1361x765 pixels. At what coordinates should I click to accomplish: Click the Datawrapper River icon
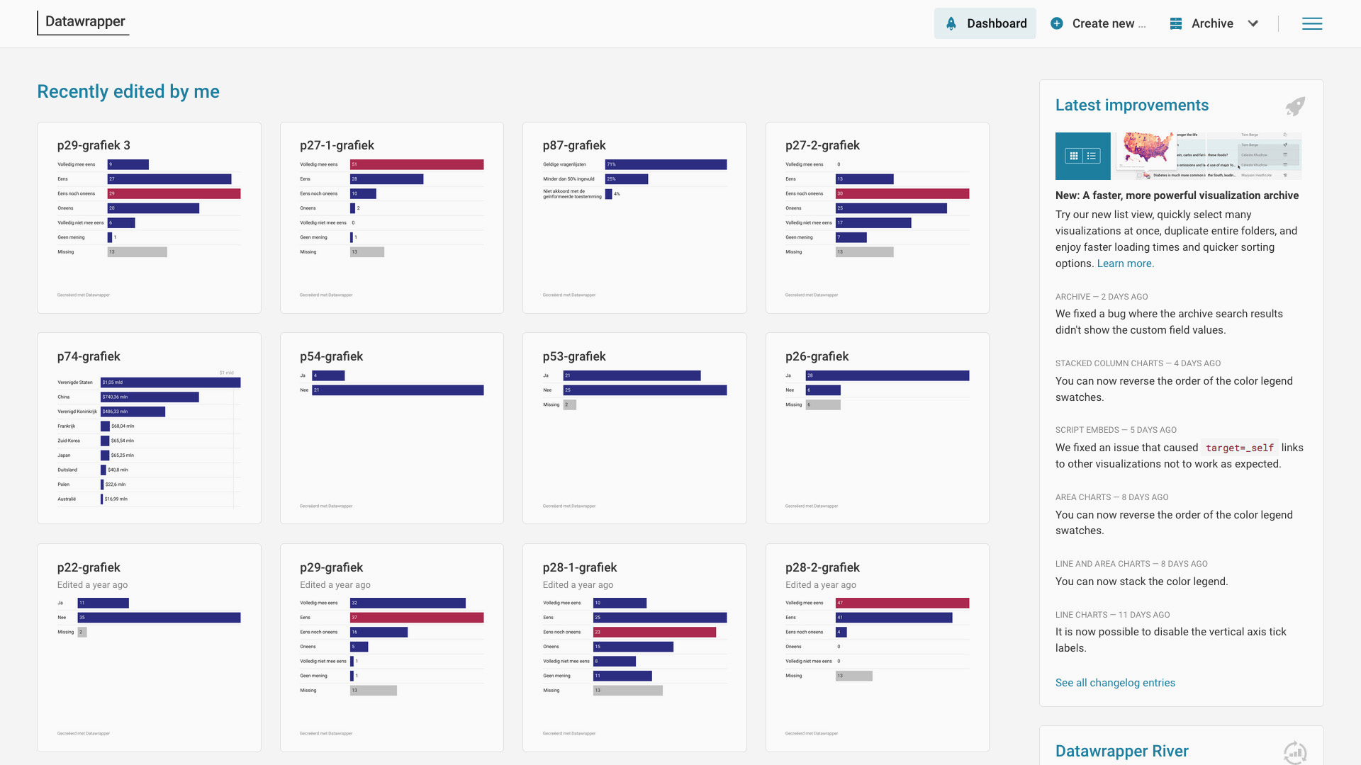[1295, 752]
